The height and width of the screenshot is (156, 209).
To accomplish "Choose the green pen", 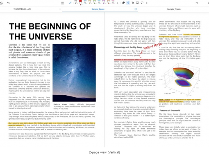I will click(x=94, y=2).
